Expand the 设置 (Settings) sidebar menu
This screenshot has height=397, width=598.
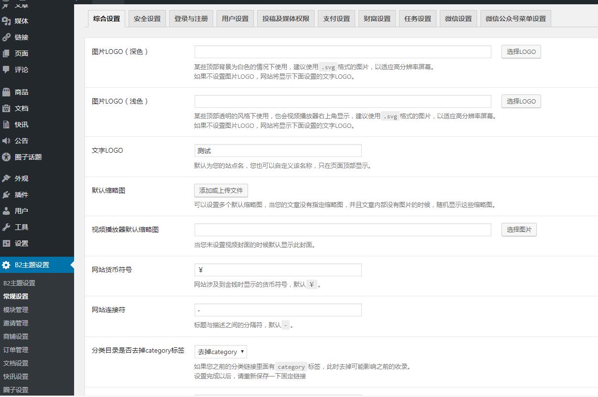tap(21, 243)
